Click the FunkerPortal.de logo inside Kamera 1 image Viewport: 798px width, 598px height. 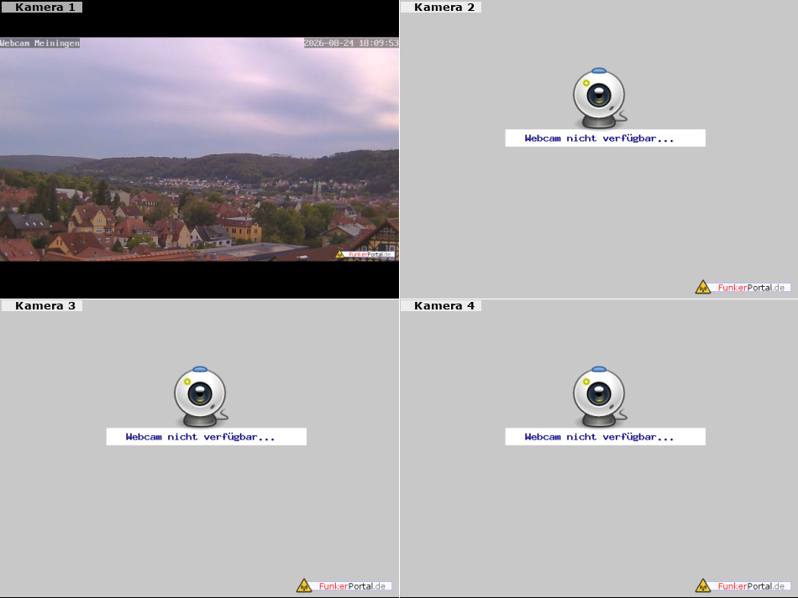click(365, 254)
